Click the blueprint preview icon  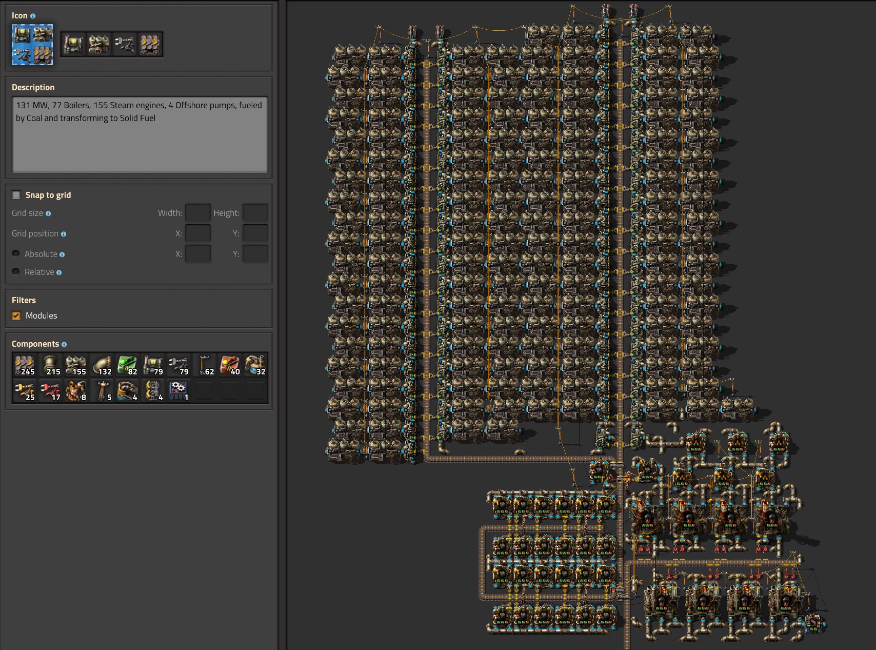[x=32, y=44]
